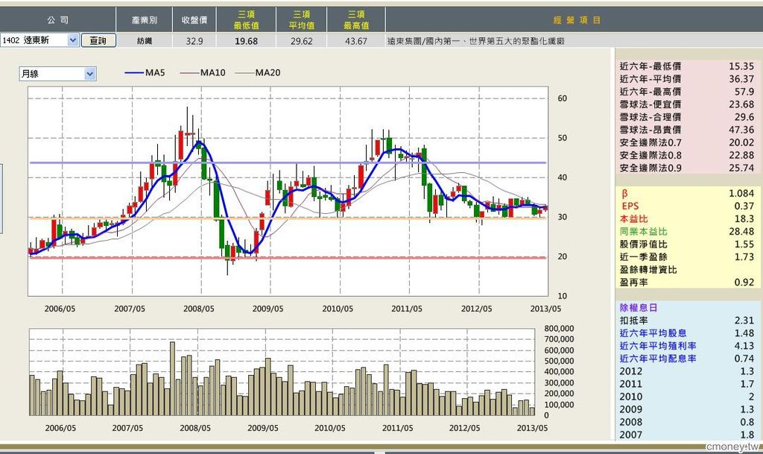Click the average value 29.62
The height and width of the screenshot is (454, 763).
tap(301, 41)
